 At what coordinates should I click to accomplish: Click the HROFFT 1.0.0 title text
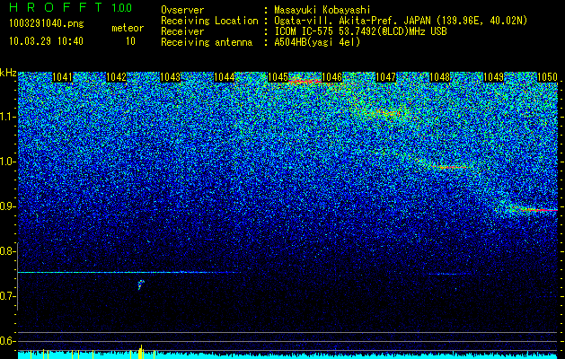pos(71,7)
